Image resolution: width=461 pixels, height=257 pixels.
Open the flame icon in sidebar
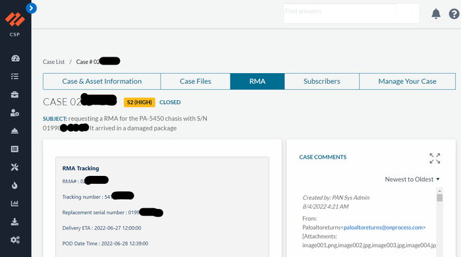click(14, 186)
